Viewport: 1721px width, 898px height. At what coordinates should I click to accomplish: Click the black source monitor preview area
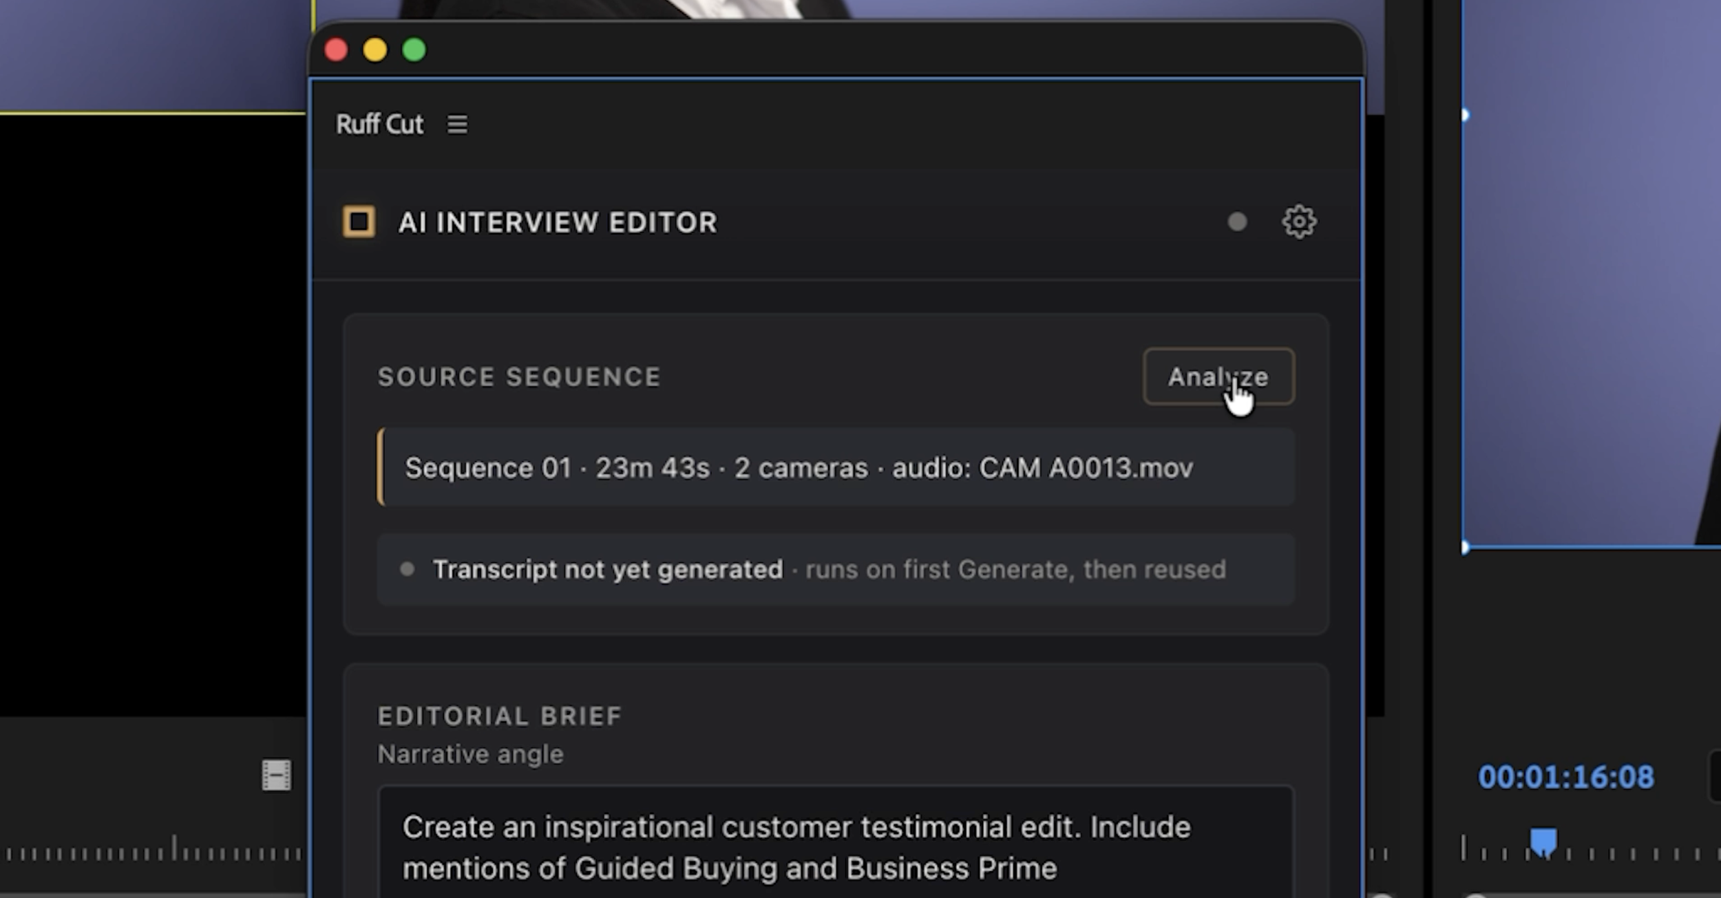(x=153, y=415)
